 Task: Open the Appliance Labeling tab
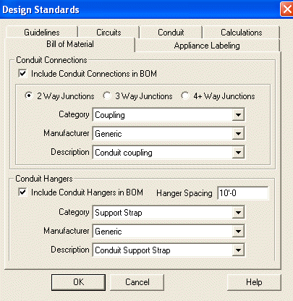pos(207,46)
